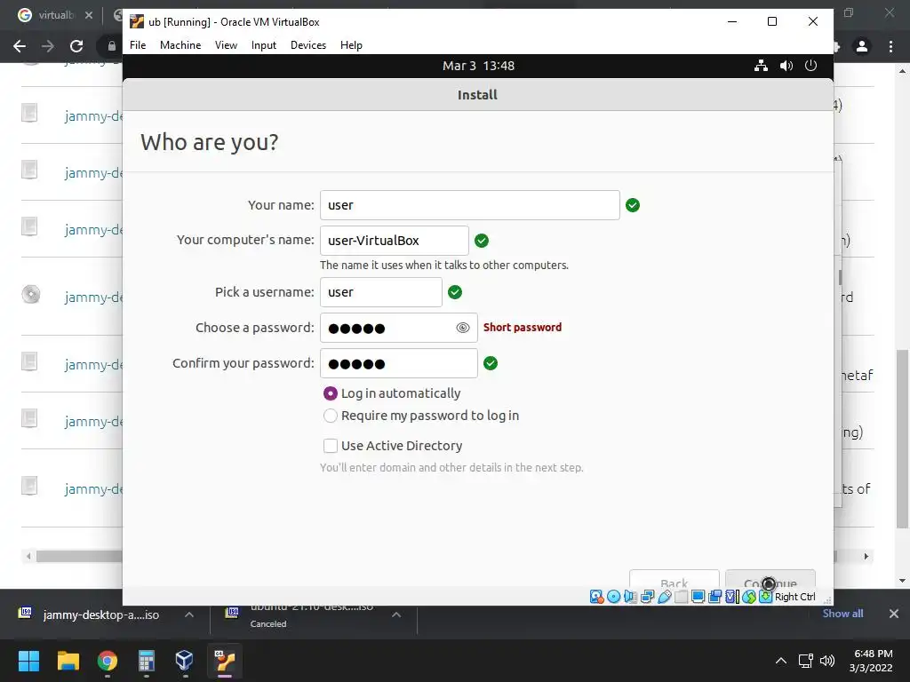Open the Input menu in VirtualBox
The image size is (910, 682).
pyautogui.click(x=263, y=45)
